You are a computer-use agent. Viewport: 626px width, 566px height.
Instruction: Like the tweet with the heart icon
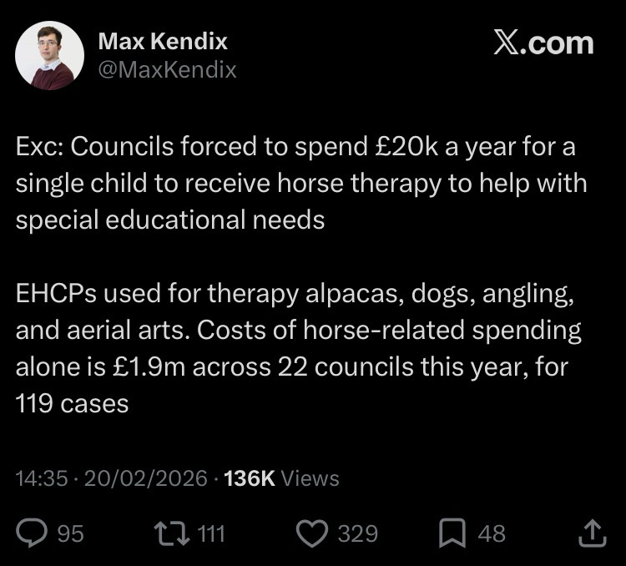[x=313, y=533]
